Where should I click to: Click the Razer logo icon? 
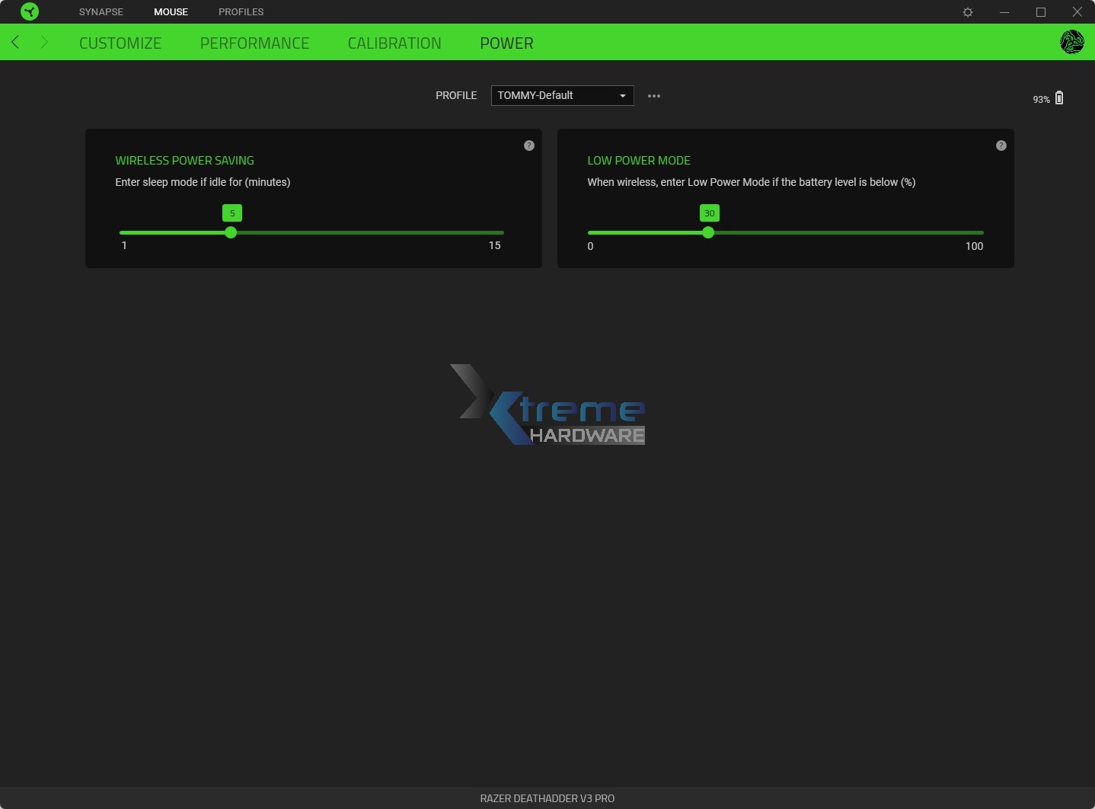coord(30,11)
